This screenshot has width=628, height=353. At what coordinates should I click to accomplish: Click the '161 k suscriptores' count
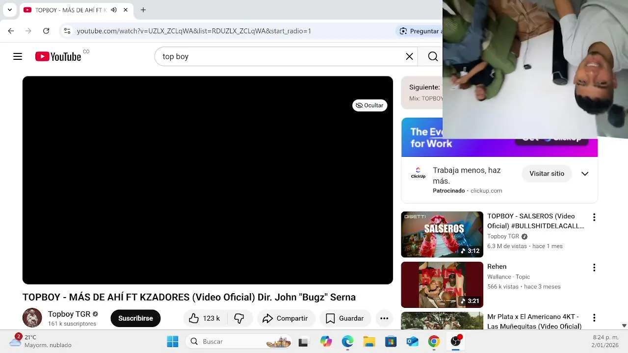point(72,324)
